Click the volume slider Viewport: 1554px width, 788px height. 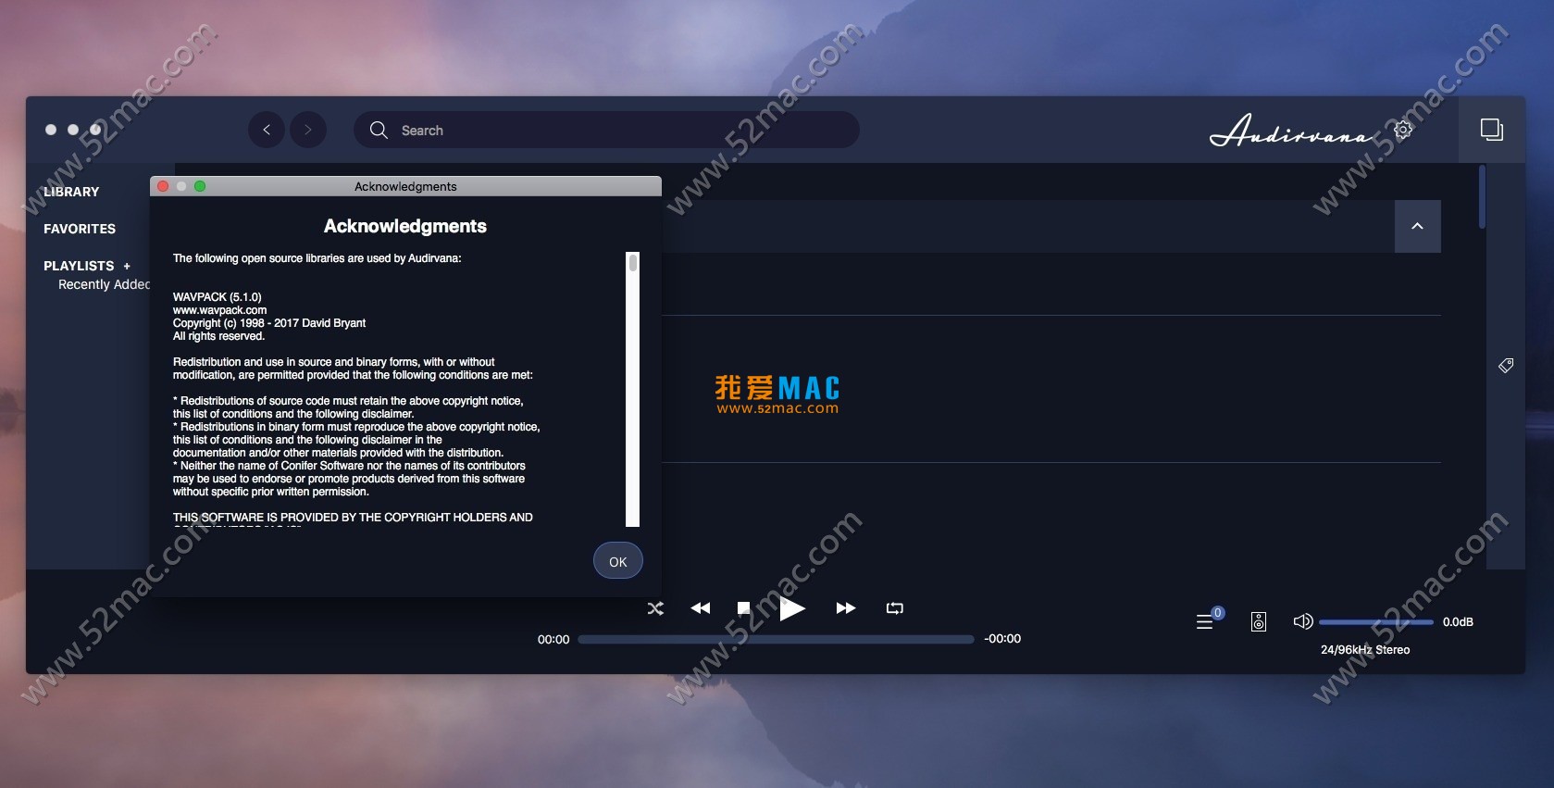tap(1376, 622)
